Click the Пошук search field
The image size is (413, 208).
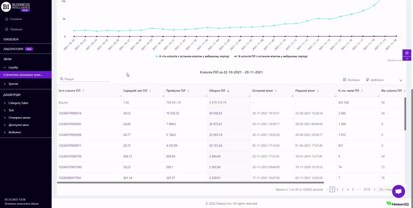click(86, 79)
